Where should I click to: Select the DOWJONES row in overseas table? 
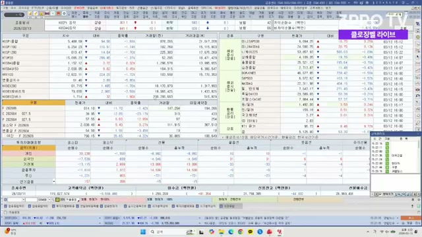click(327, 73)
